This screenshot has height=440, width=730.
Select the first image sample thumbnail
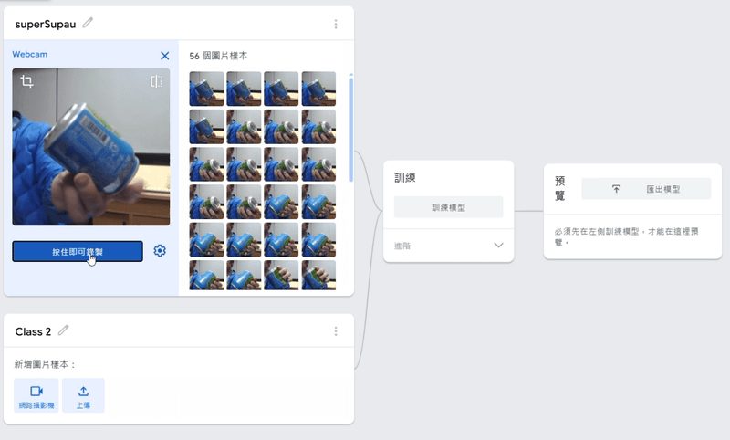(206, 89)
